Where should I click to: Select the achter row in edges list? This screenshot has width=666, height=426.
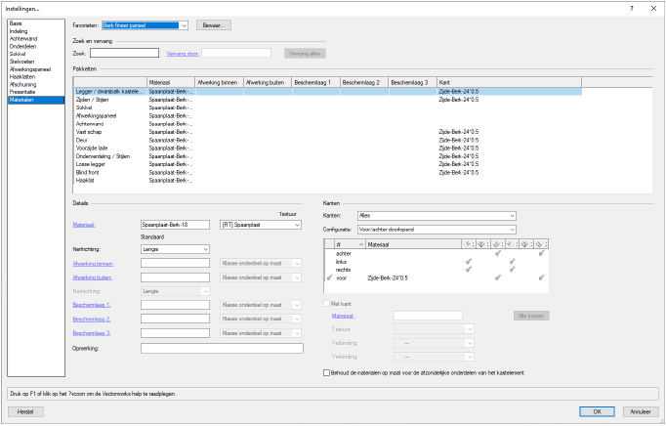[437, 254]
